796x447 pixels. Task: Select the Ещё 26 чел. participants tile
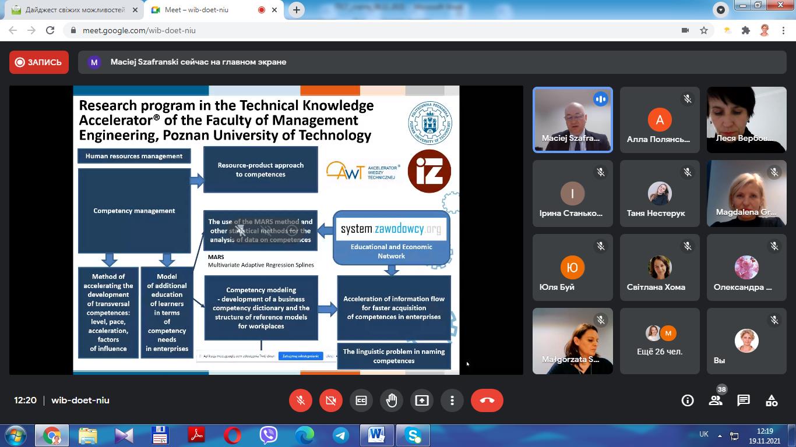click(660, 341)
